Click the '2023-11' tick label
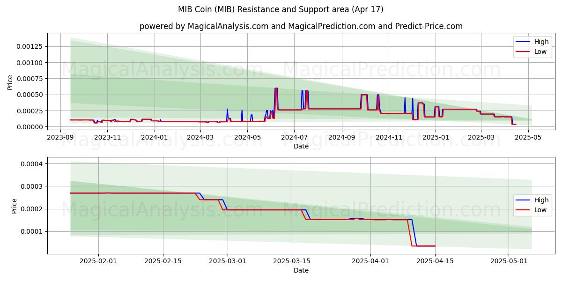The width and height of the screenshot is (562, 281). pyautogui.click(x=107, y=137)
